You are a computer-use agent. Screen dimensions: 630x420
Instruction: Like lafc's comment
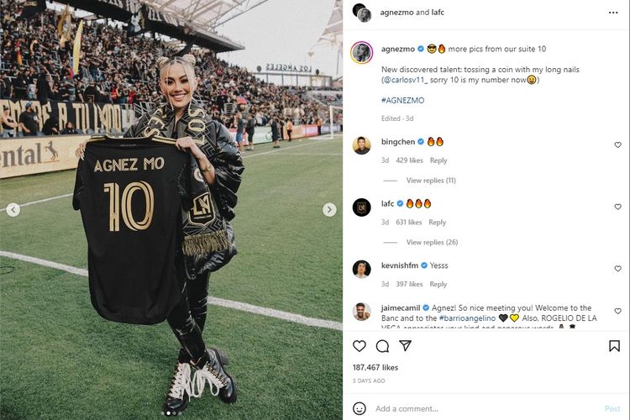(x=618, y=207)
